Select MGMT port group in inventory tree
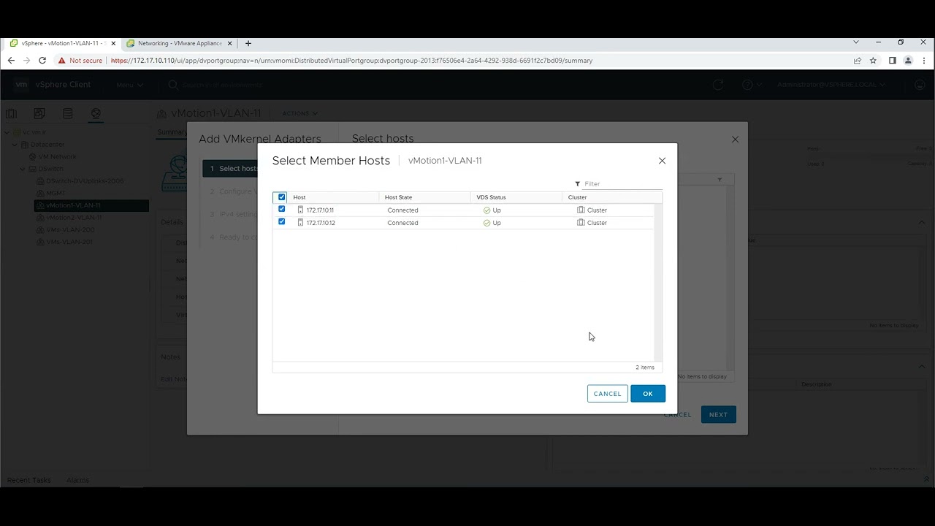 [x=56, y=193]
